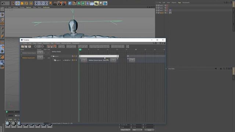Open the Size dropdown in Coordinates
The image size is (235, 132).
pos(137,130)
